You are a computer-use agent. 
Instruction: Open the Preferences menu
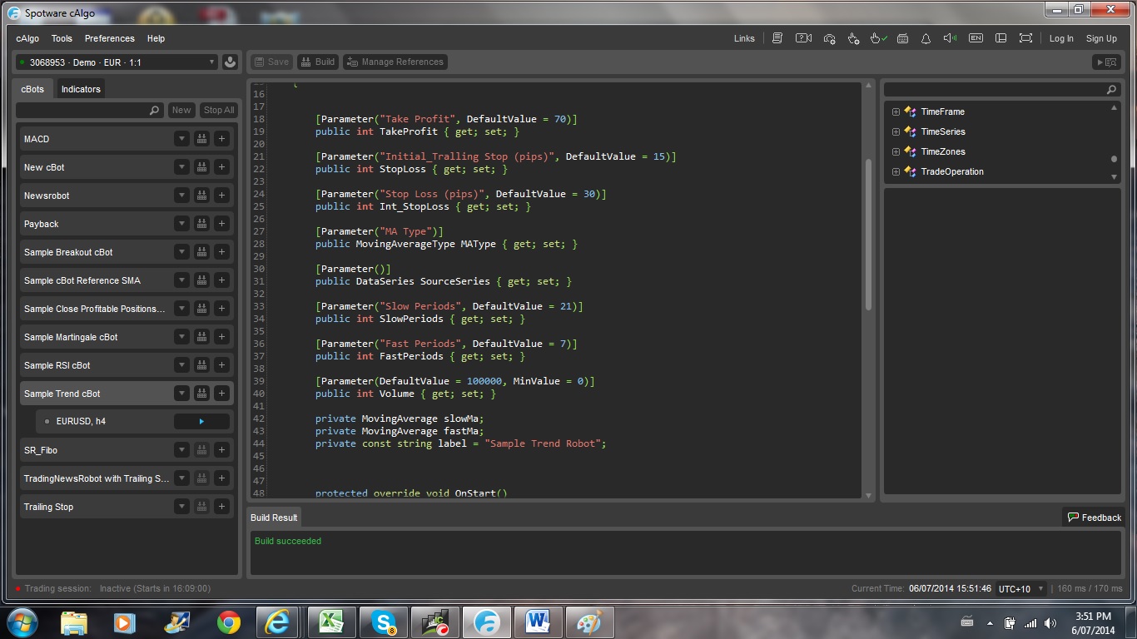pos(109,38)
